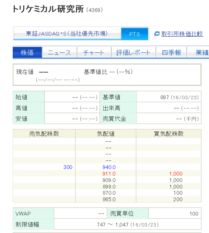209x233 pixels.
Task: Click the トリケミカル研究所 stock title
Action: coord(48,9)
